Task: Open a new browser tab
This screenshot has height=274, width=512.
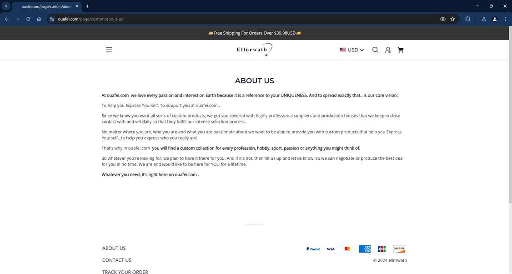Action: (87, 6)
